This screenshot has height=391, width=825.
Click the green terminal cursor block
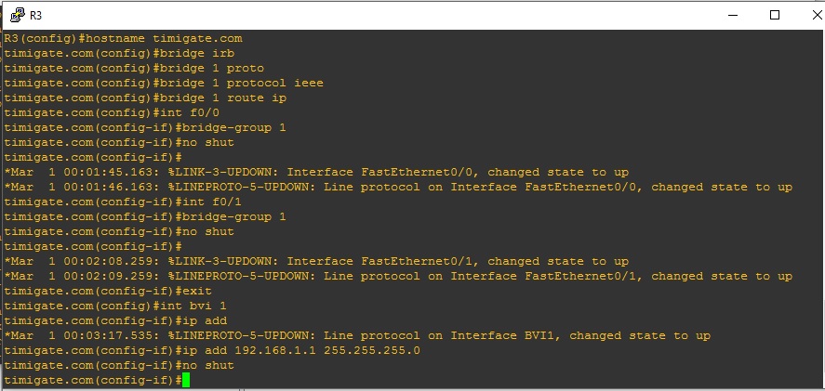pos(186,380)
